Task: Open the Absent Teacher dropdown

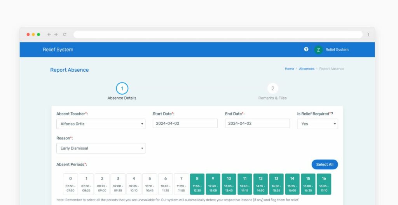Action: pyautogui.click(x=101, y=124)
